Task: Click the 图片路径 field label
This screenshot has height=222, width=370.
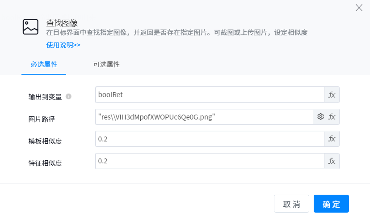Action: click(x=41, y=119)
